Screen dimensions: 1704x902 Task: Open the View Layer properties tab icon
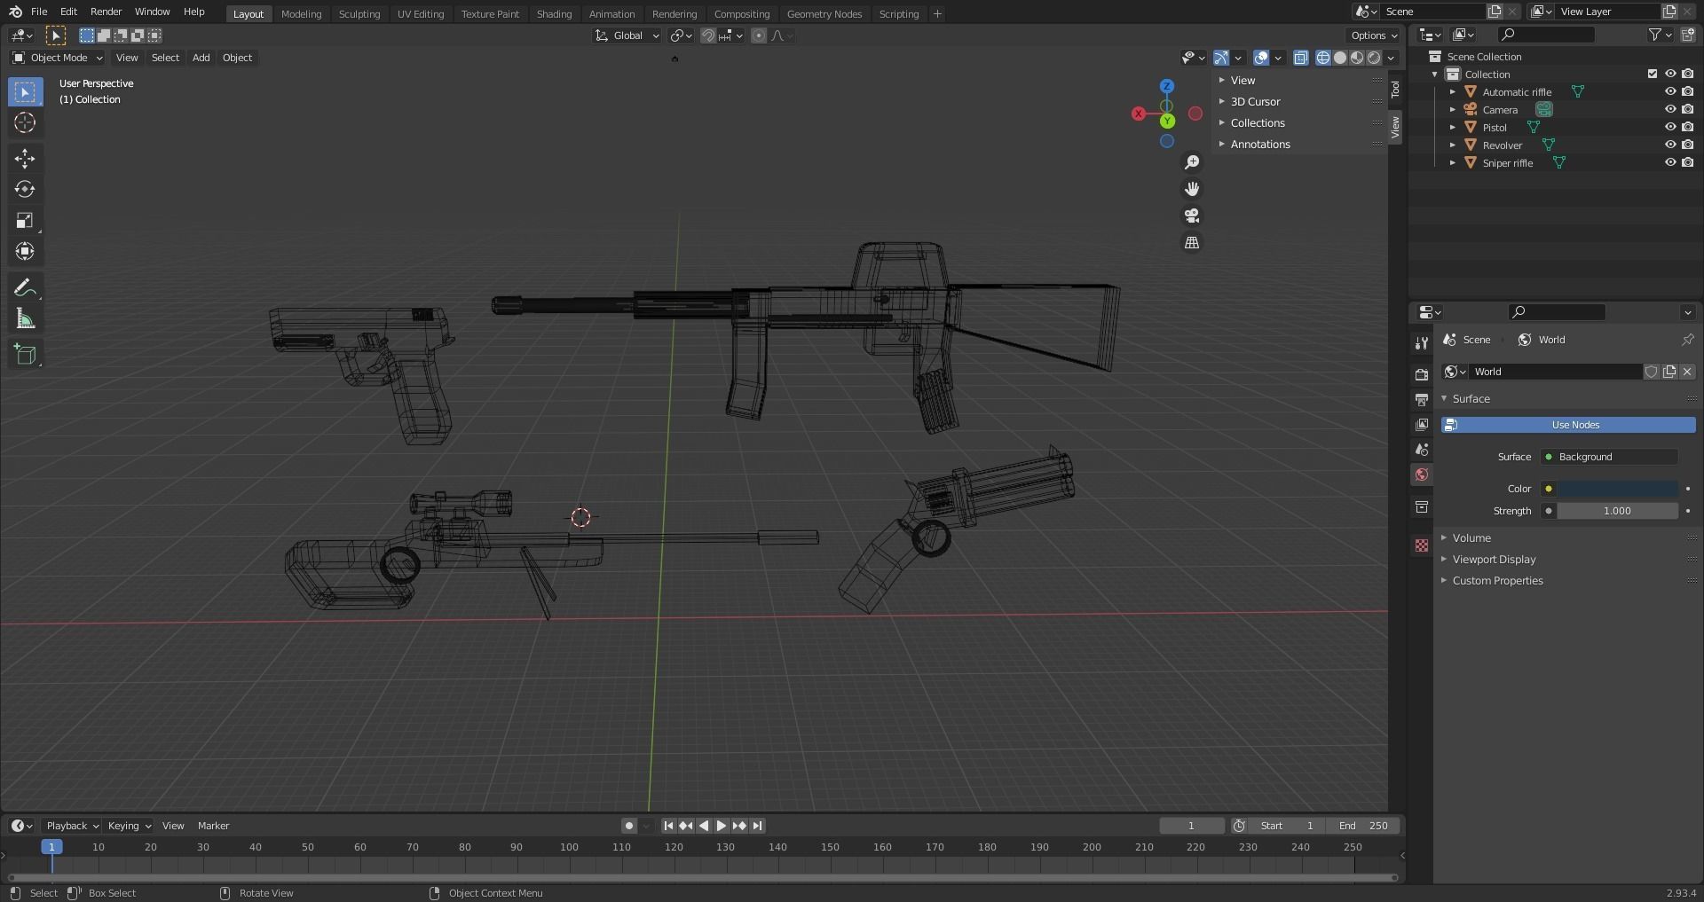(1422, 425)
